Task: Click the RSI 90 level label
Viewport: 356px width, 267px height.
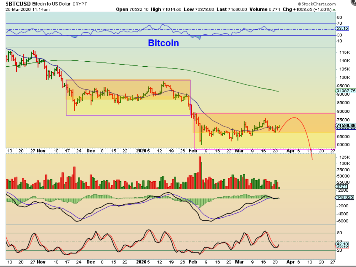Action: click(x=339, y=18)
